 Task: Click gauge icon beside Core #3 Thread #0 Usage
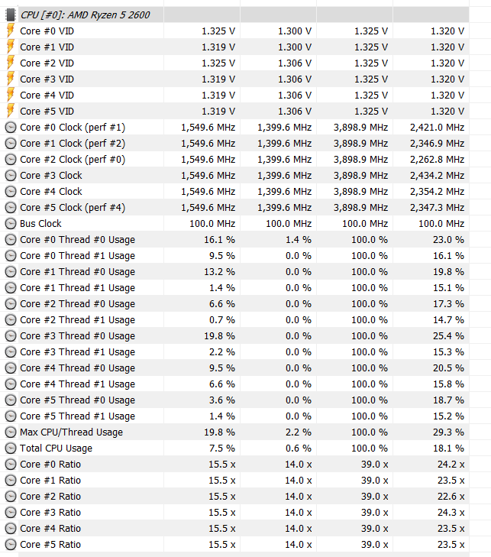click(x=11, y=335)
